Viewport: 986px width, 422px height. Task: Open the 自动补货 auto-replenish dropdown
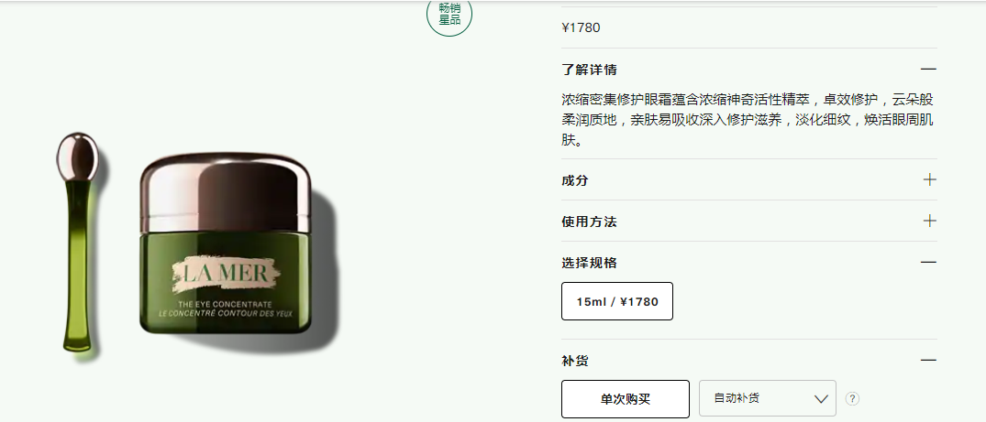pos(767,398)
